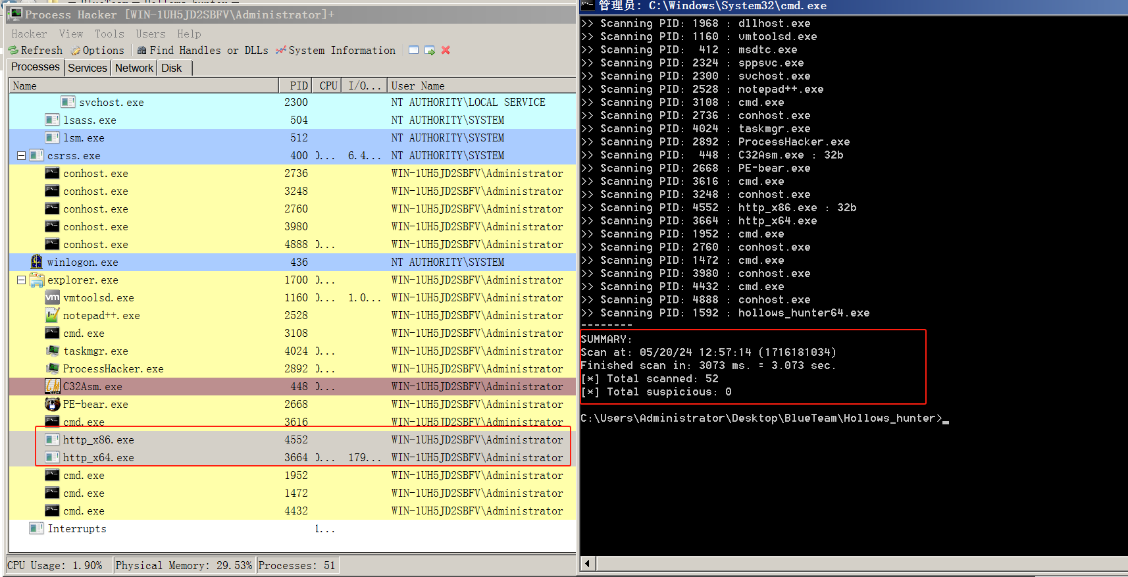
Task: Open System Information graph icon
Action: click(x=281, y=51)
